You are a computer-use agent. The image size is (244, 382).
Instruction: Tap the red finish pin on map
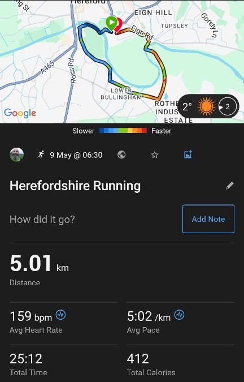click(x=119, y=25)
